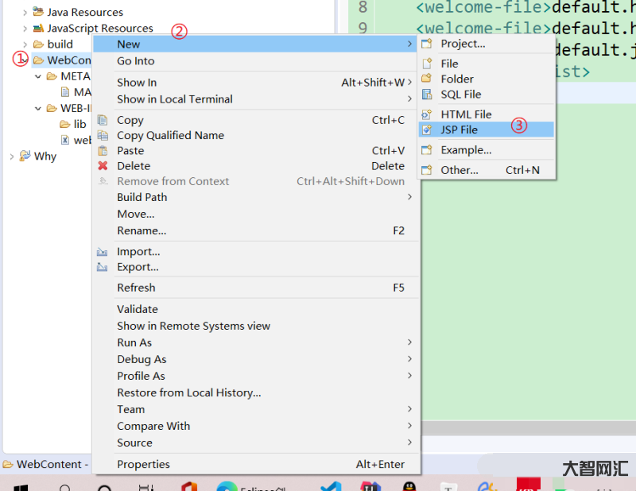Viewport: 636px width, 491px height.
Task: Click the Copy icon in the context menu
Action: [x=103, y=120]
